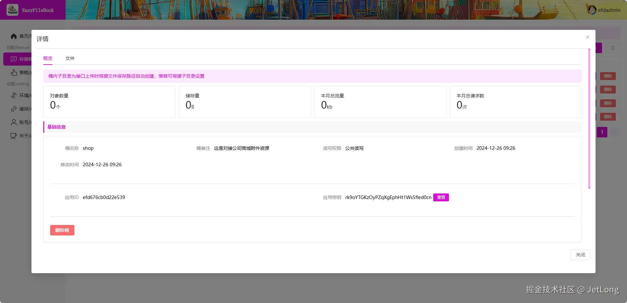Screen dimensions: 627x303
Task: Select the bucket name value "shop"
Action: 88,148
